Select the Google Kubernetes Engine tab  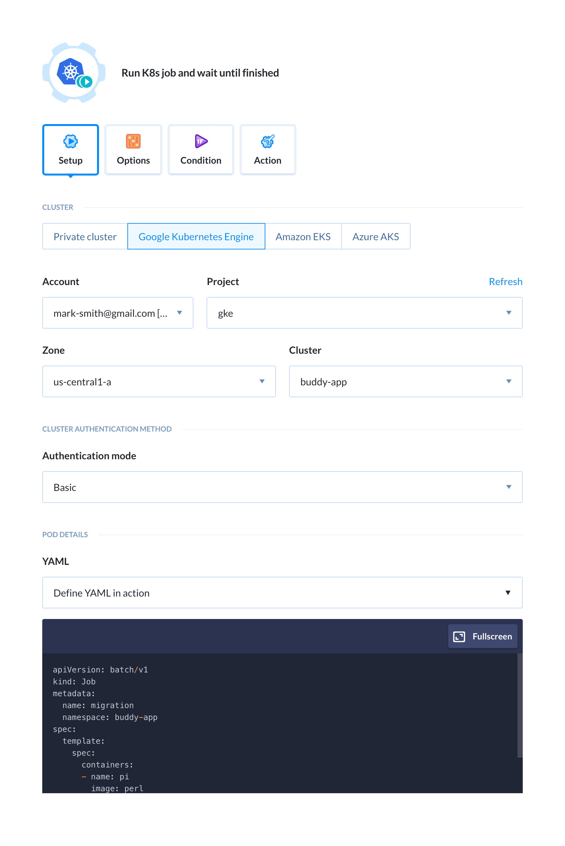(196, 236)
